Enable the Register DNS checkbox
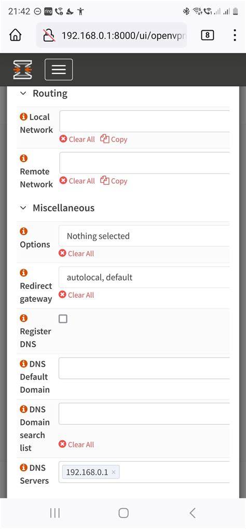The height and width of the screenshot is (529, 246). click(63, 319)
